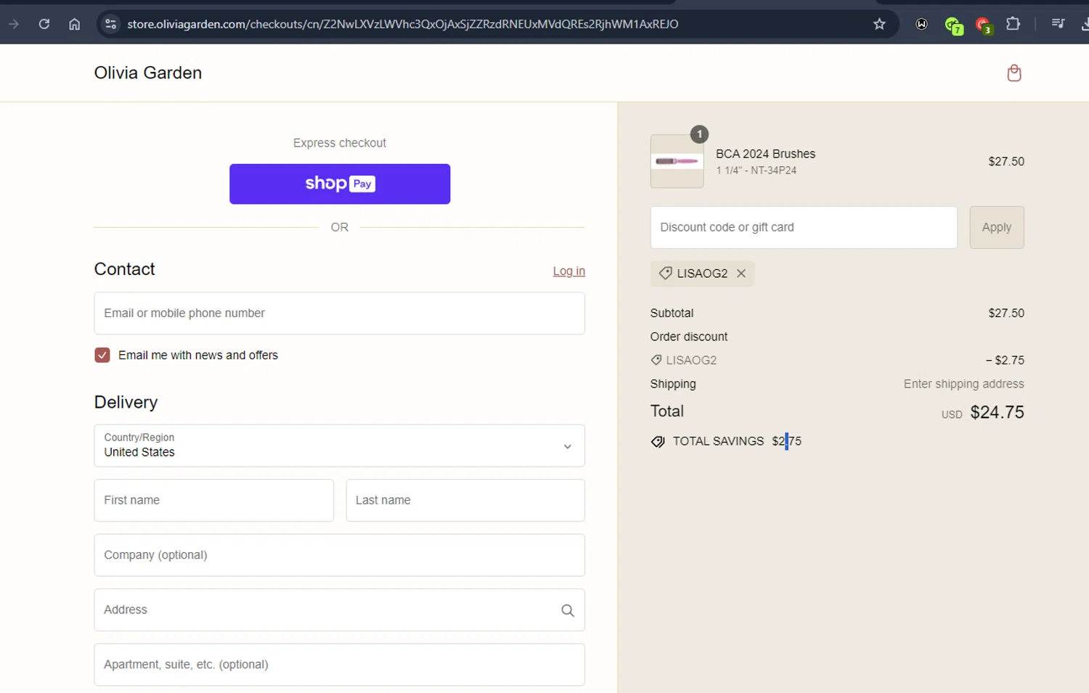Click the Total Savings tag icon
This screenshot has width=1089, height=693.
tap(658, 442)
